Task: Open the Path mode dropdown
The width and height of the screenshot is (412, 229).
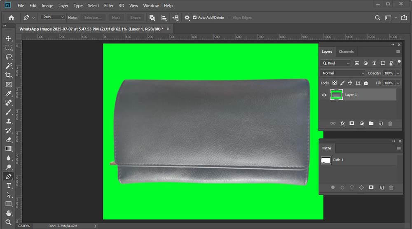Action: (53, 17)
